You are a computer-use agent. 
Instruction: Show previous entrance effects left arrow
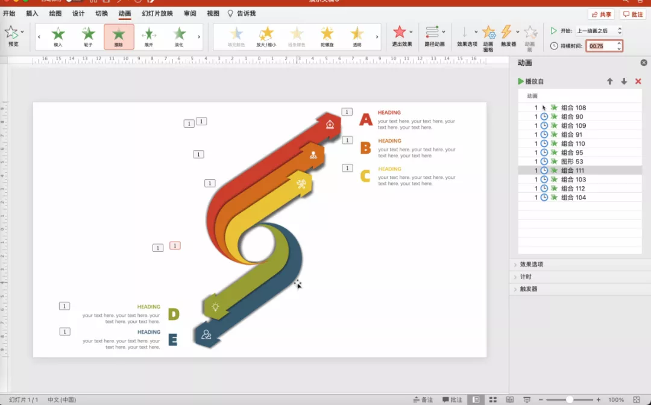click(39, 37)
